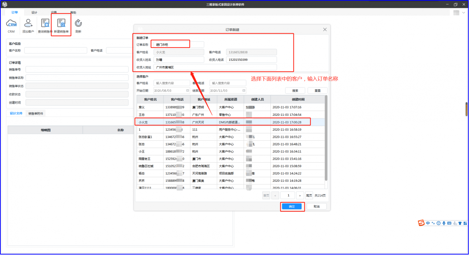Image resolution: width=469 pixels, height=255 pixels.
Task: Click the Sogou microphone voice input icon
Action: 444,223
